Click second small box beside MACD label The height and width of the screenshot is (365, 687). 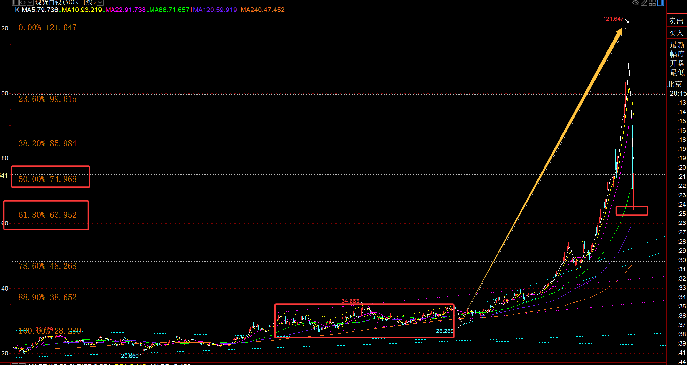click(x=22, y=364)
